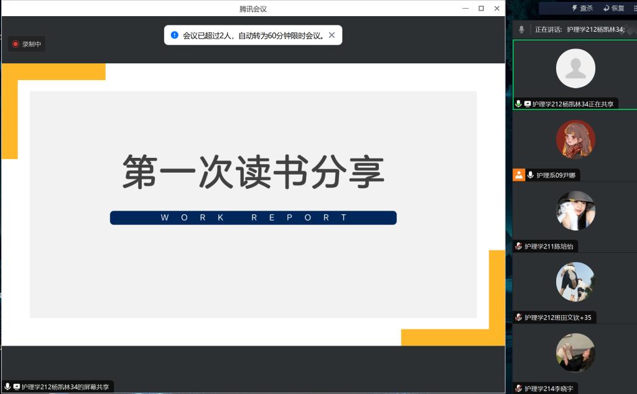Select 陈培怡's avatar thumbnail
This screenshot has width=637, height=394.
pyautogui.click(x=575, y=211)
